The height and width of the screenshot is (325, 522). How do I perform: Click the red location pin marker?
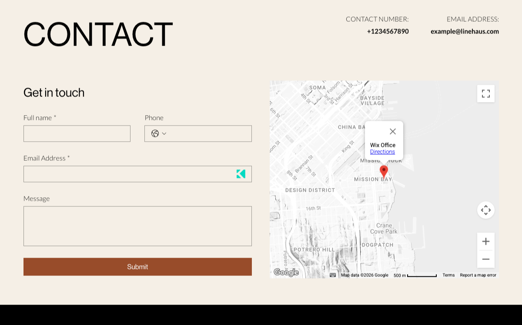click(384, 172)
